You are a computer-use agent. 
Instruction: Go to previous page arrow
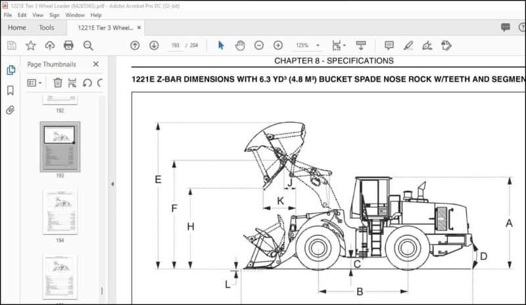tap(135, 45)
